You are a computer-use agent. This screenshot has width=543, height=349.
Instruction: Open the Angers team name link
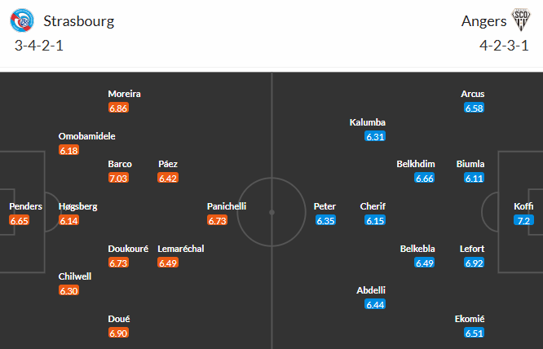click(479, 20)
